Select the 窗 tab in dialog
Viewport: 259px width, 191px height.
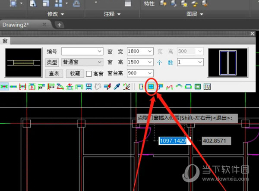click(5, 41)
